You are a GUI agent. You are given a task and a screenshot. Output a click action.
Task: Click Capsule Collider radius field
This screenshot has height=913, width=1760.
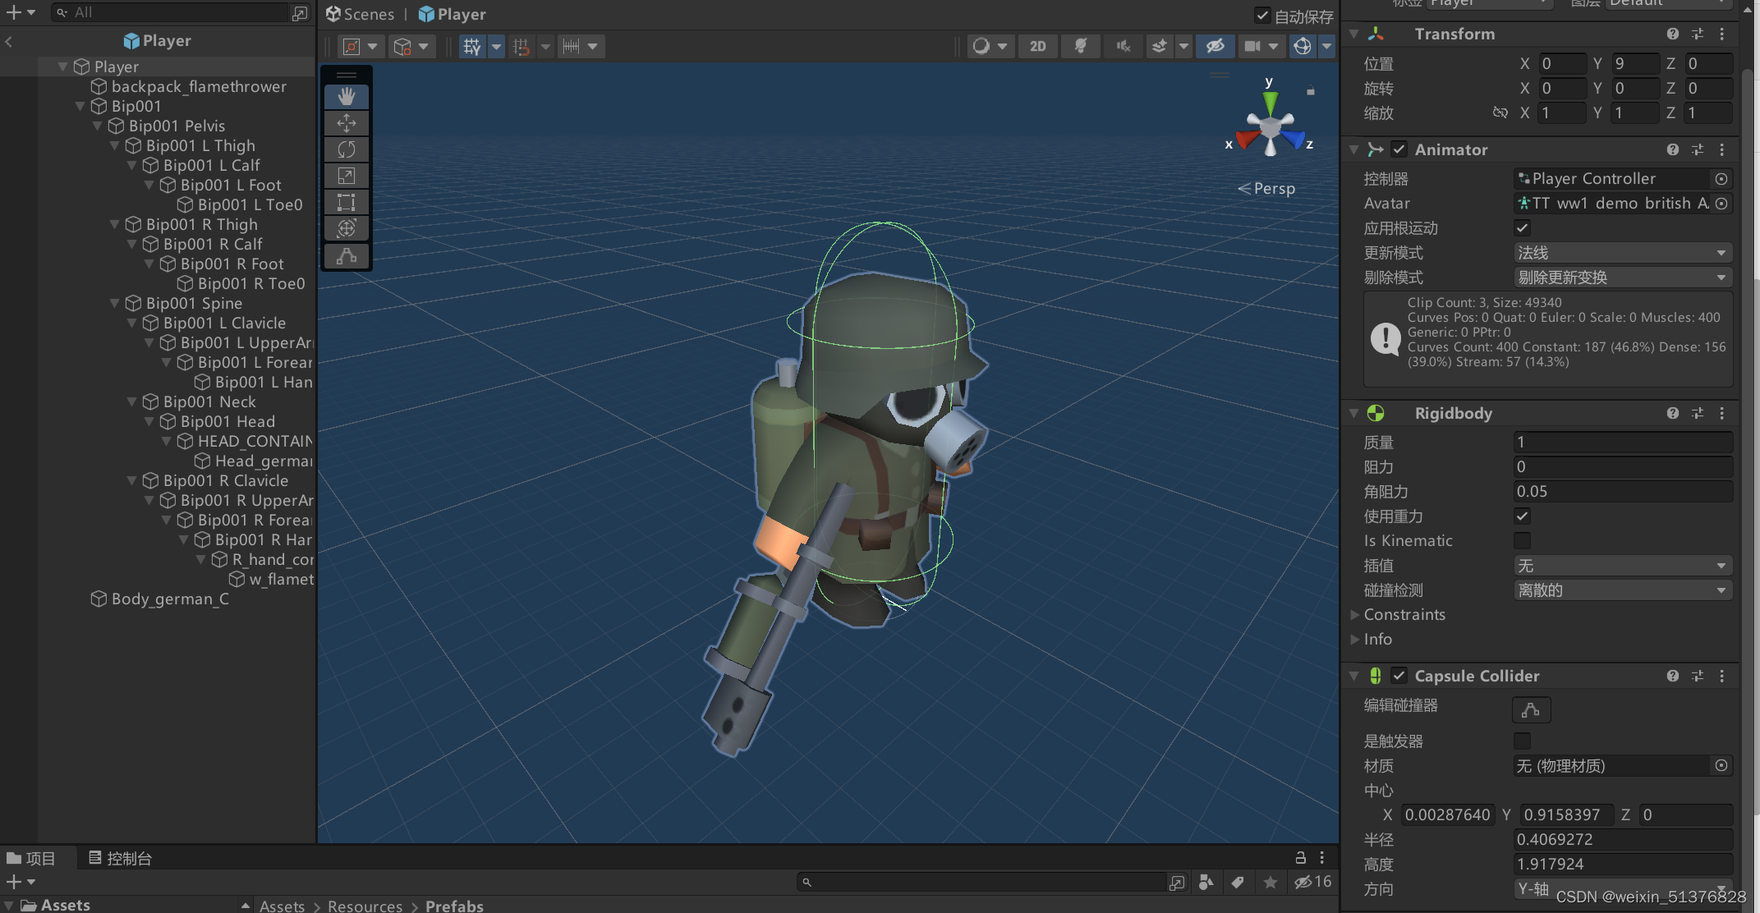coord(1623,839)
